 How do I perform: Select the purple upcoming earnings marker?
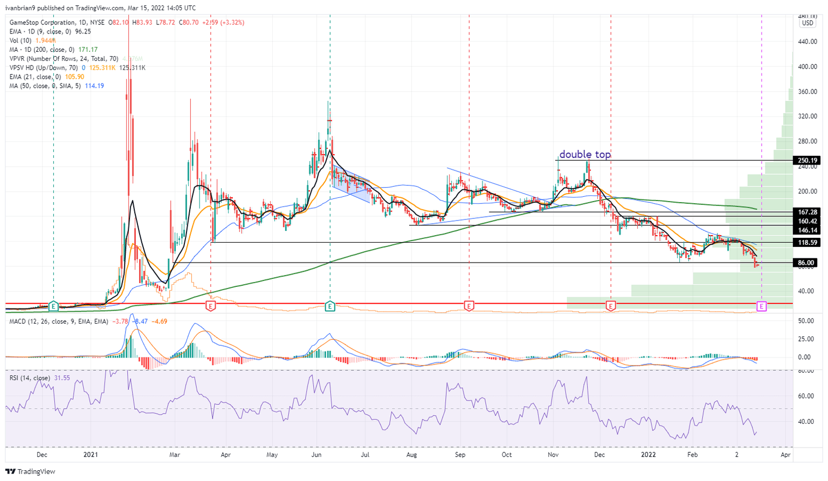tap(761, 306)
